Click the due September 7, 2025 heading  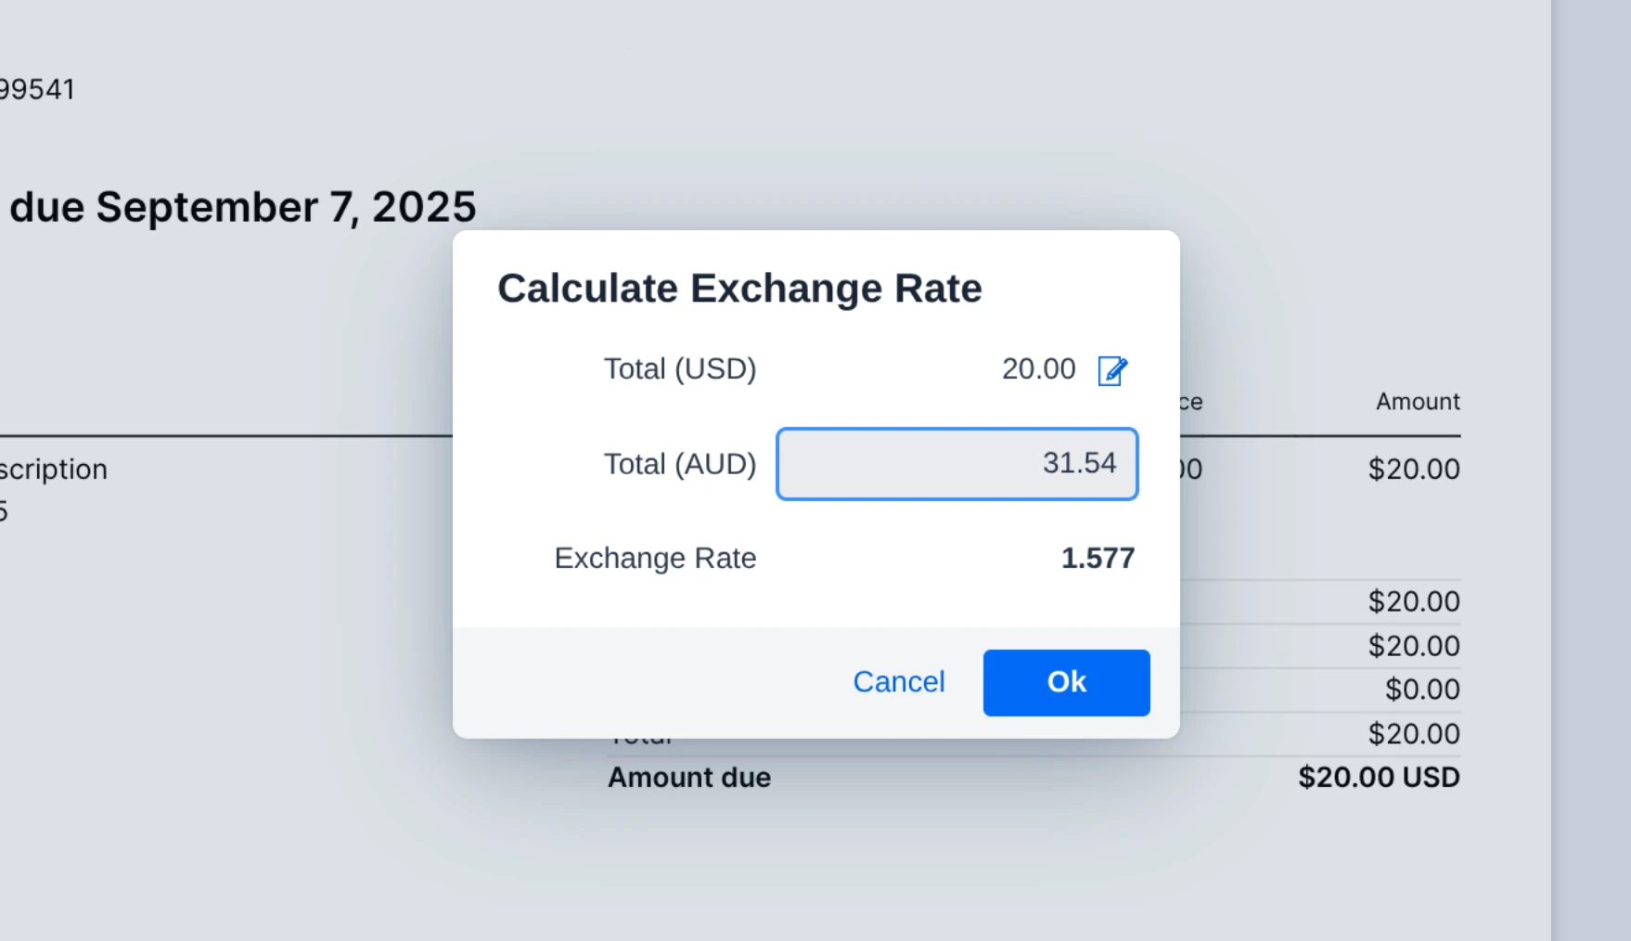point(242,207)
